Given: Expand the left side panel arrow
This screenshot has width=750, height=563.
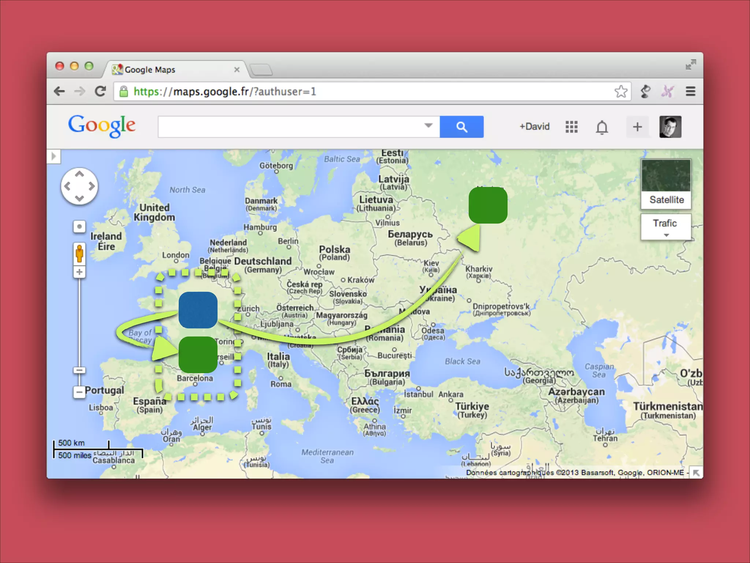Looking at the screenshot, I should [x=54, y=157].
